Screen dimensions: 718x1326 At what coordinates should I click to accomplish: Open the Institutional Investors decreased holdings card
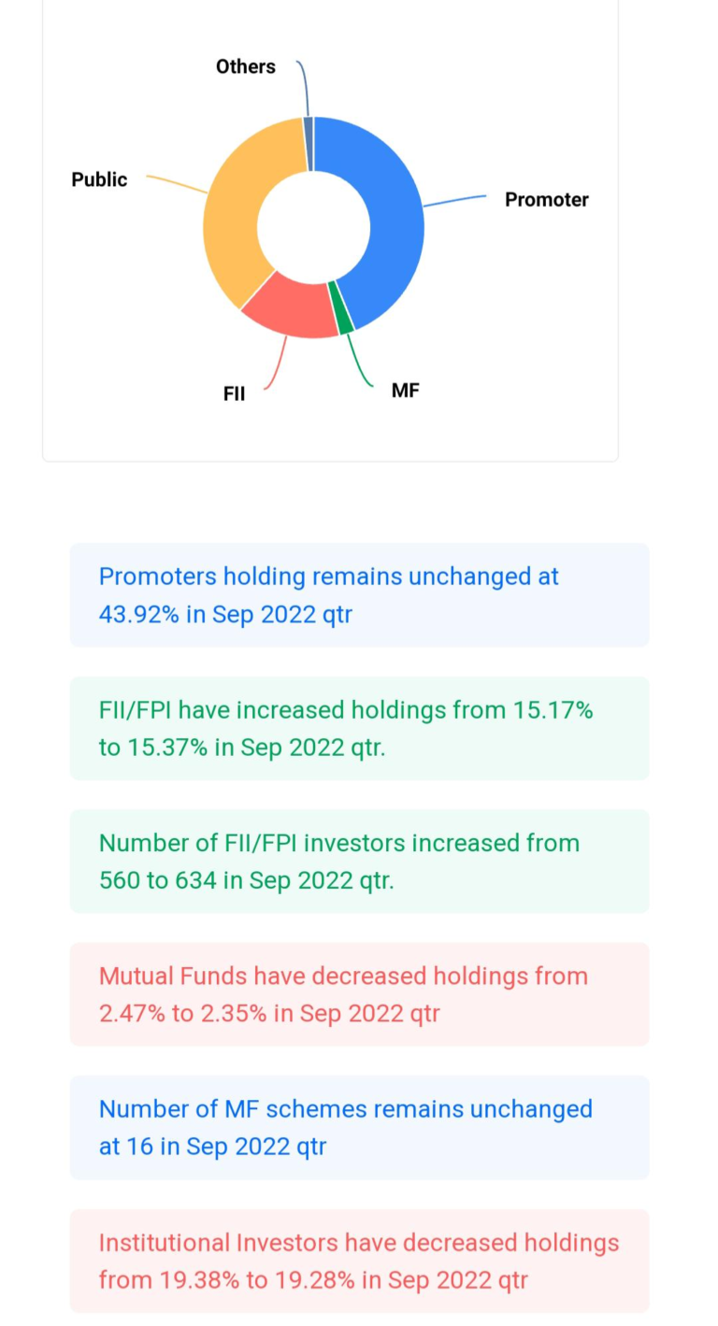[x=359, y=1260]
